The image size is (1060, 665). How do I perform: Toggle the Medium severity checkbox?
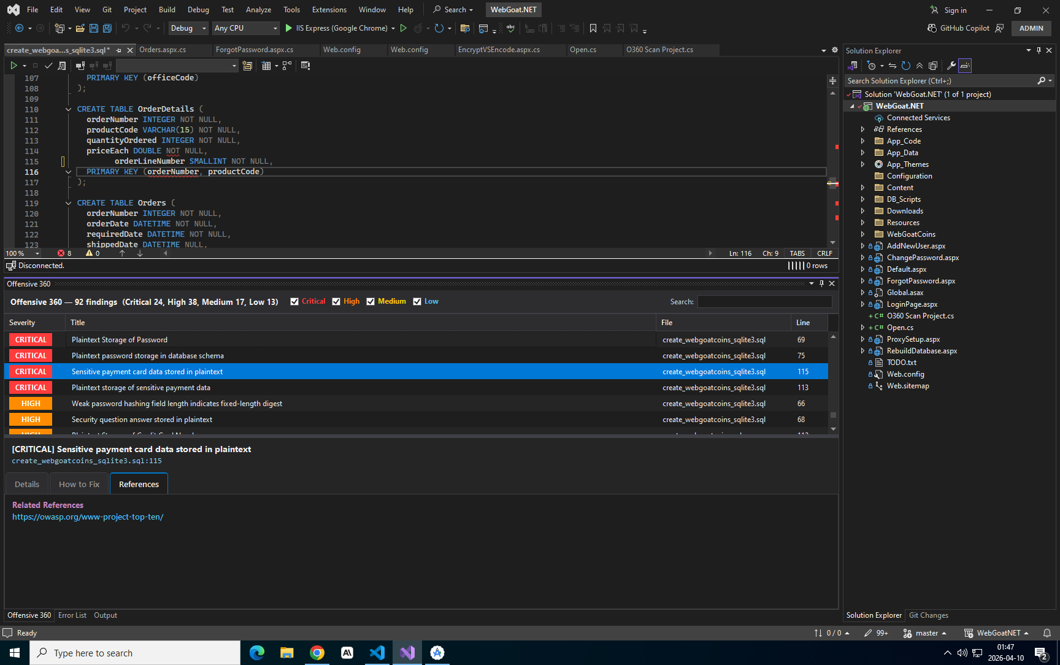click(x=371, y=302)
